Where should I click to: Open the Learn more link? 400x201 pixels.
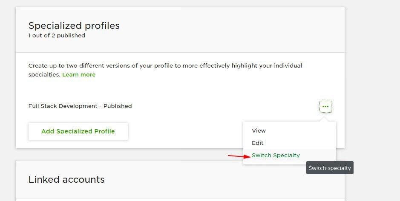[79, 74]
